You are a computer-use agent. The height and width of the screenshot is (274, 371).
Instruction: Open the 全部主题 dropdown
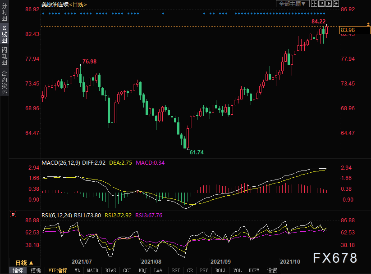(293, 4)
